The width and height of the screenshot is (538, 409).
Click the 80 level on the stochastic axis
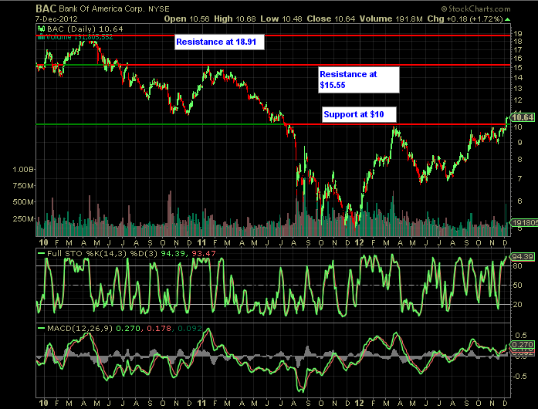pos(517,266)
